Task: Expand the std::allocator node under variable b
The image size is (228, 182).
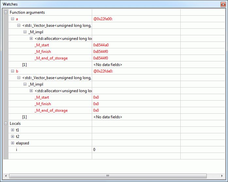Action: tap(31, 91)
